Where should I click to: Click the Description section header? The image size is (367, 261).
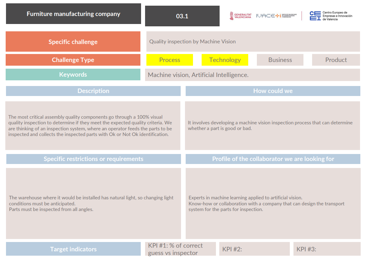click(x=93, y=91)
